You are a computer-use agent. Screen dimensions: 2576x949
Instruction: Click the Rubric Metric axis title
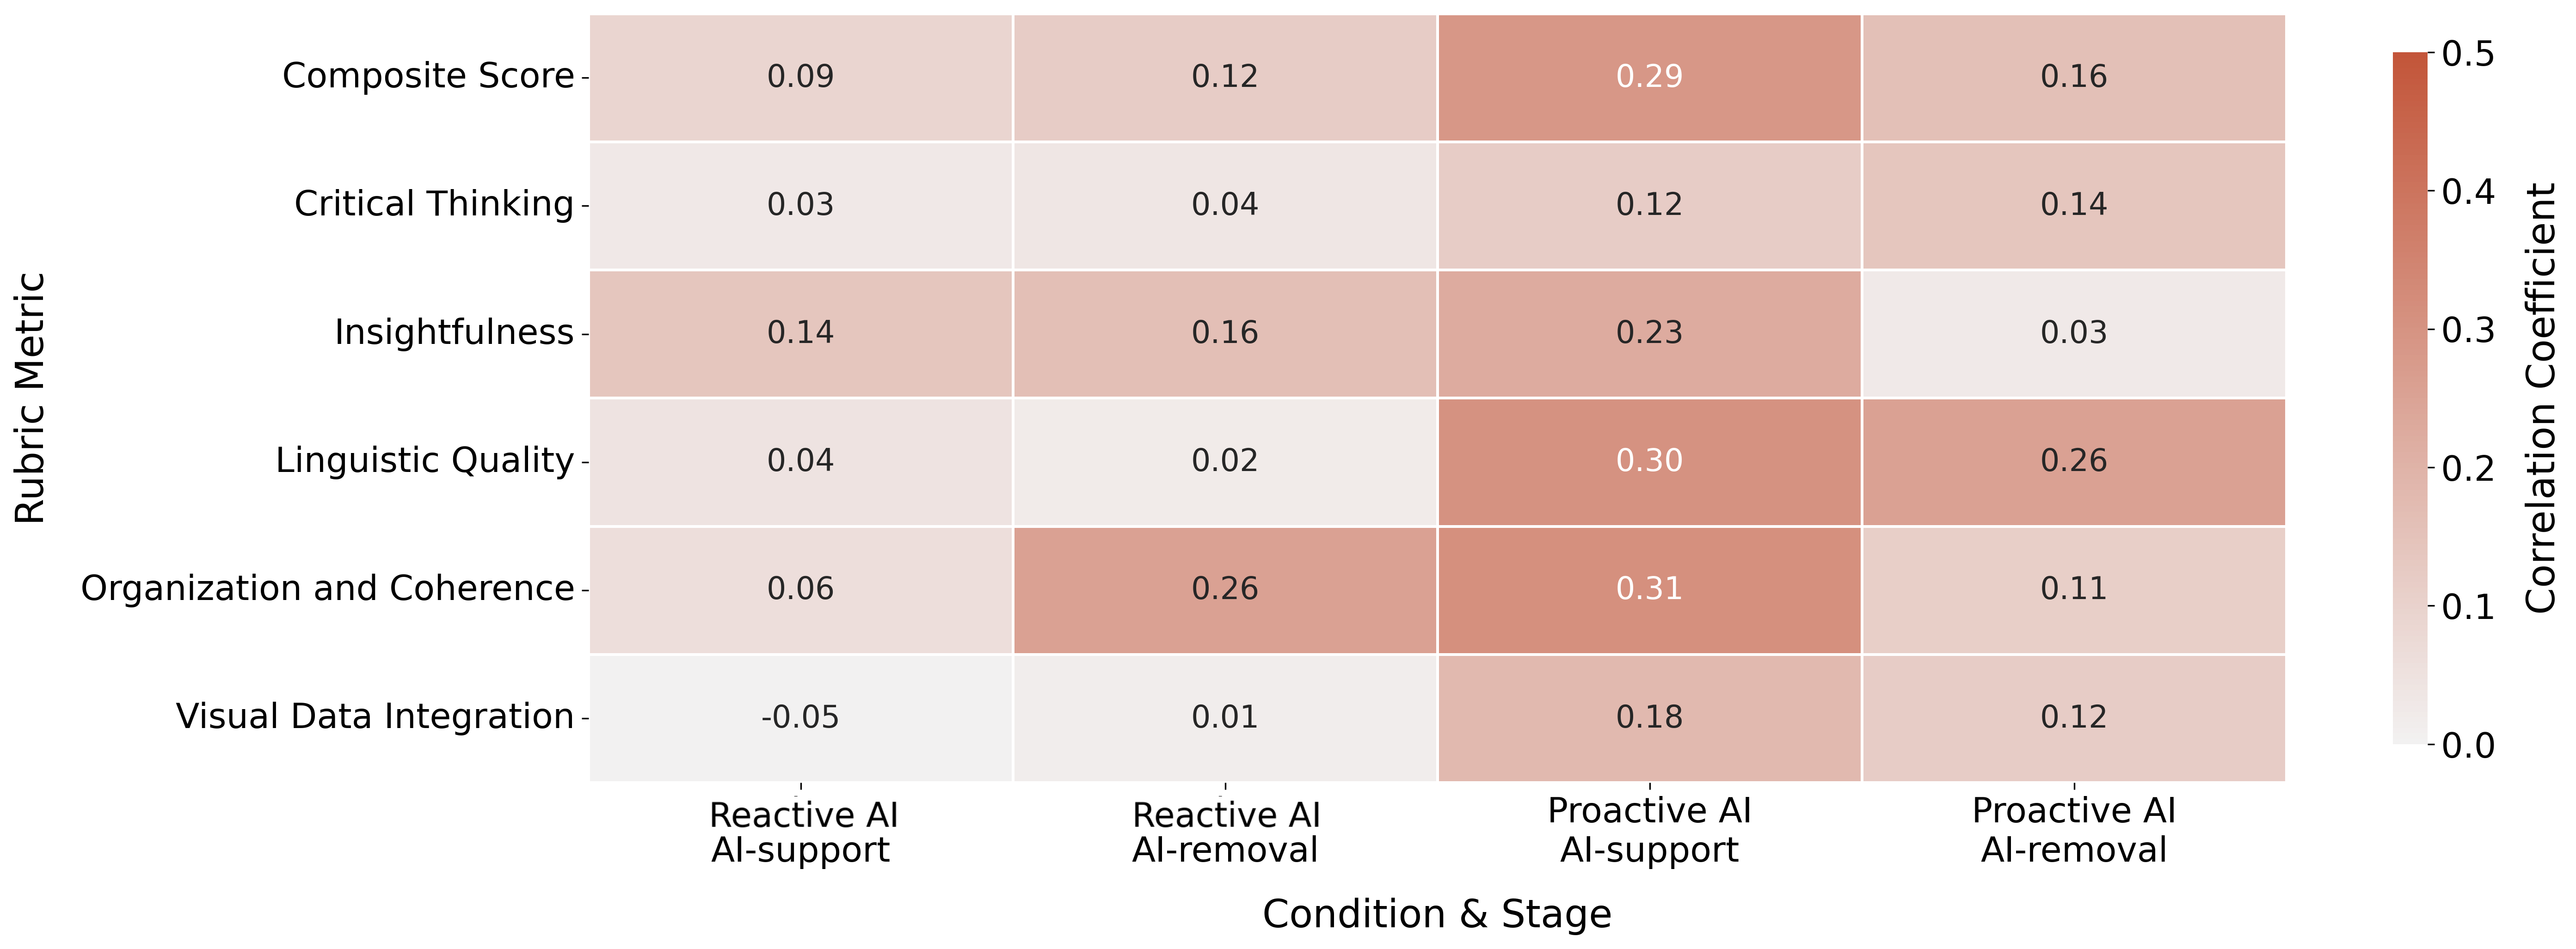tap(31, 397)
